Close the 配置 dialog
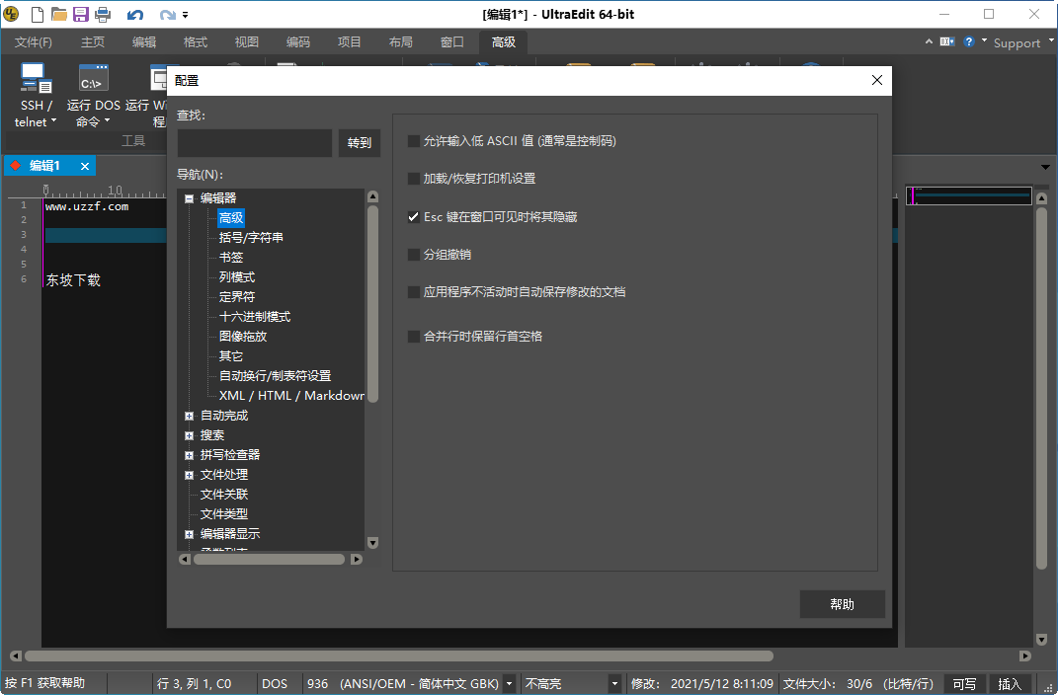1058x695 pixels. (x=877, y=80)
